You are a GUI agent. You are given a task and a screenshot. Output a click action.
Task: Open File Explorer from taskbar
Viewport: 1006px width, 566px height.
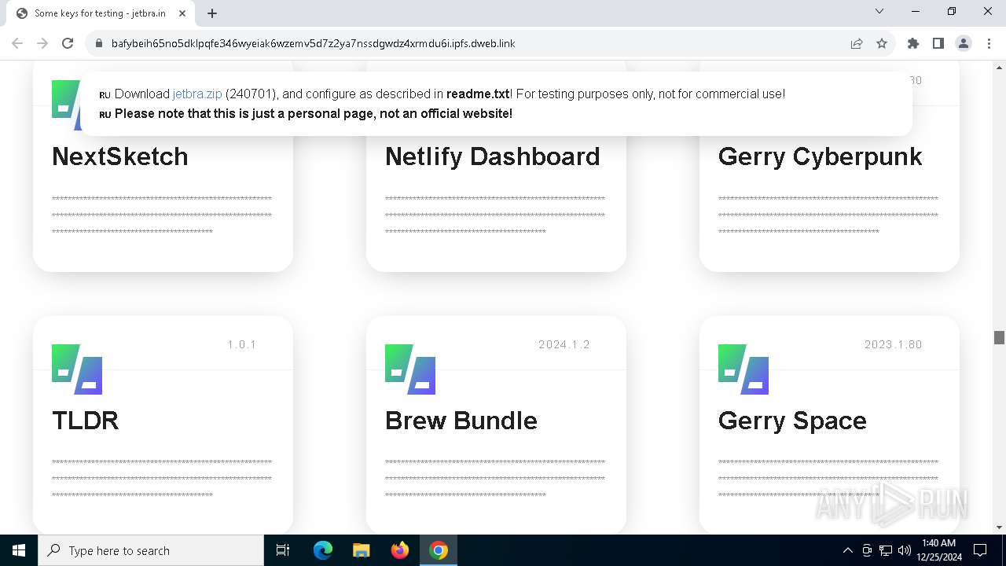tap(361, 550)
